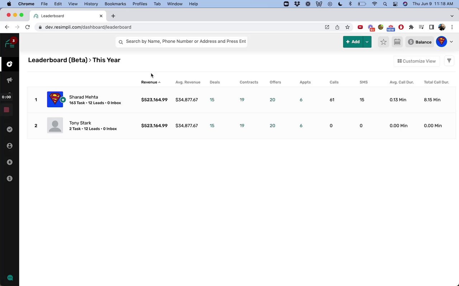Screen dimensions: 459x286
Task: Expand the Add button dropdown arrow
Action: [367, 42]
